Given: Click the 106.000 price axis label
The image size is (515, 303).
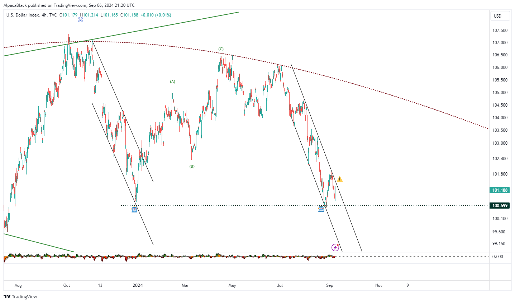Looking at the screenshot, I should pyautogui.click(x=500, y=67).
